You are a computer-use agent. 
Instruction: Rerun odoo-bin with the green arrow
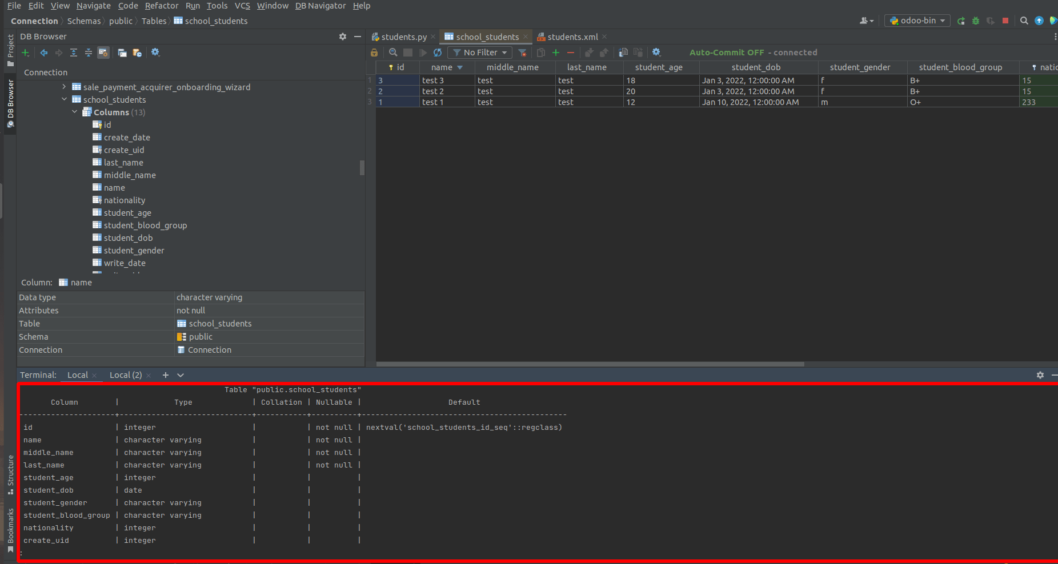tap(961, 21)
